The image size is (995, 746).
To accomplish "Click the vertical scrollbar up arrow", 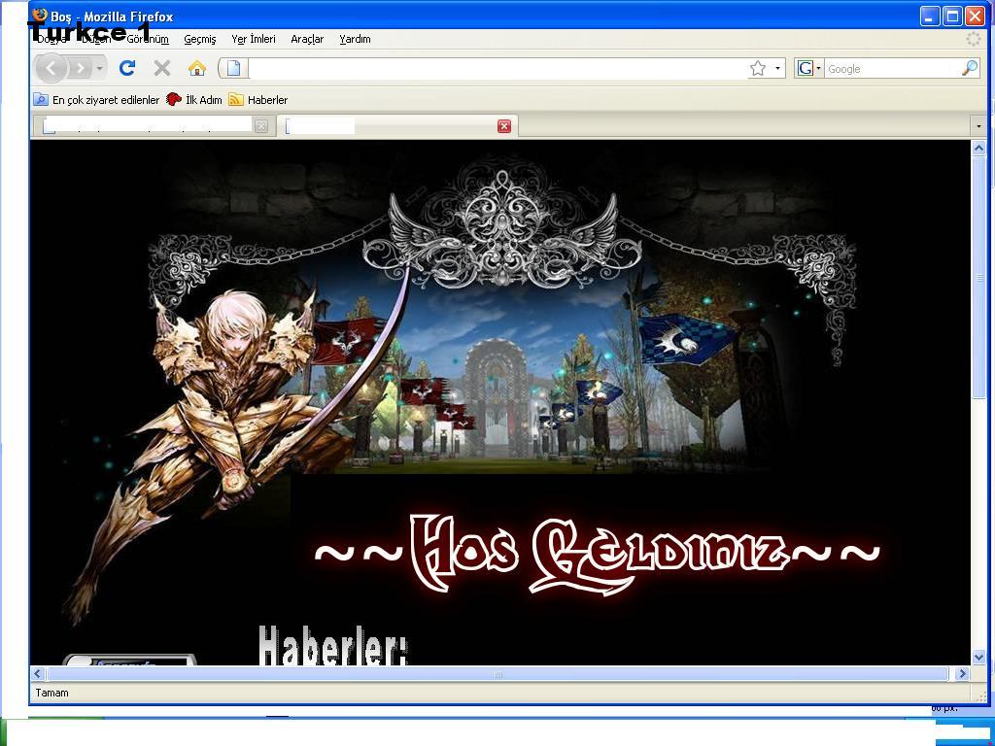I will click(978, 149).
